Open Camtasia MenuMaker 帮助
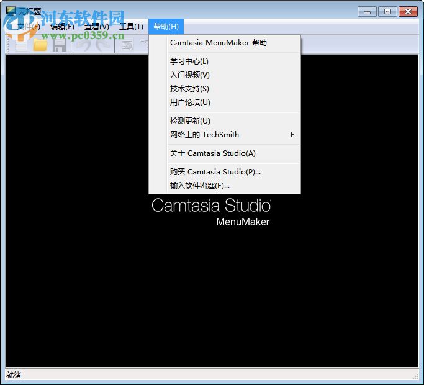Viewport: 424px width, 385px height. pyautogui.click(x=225, y=43)
